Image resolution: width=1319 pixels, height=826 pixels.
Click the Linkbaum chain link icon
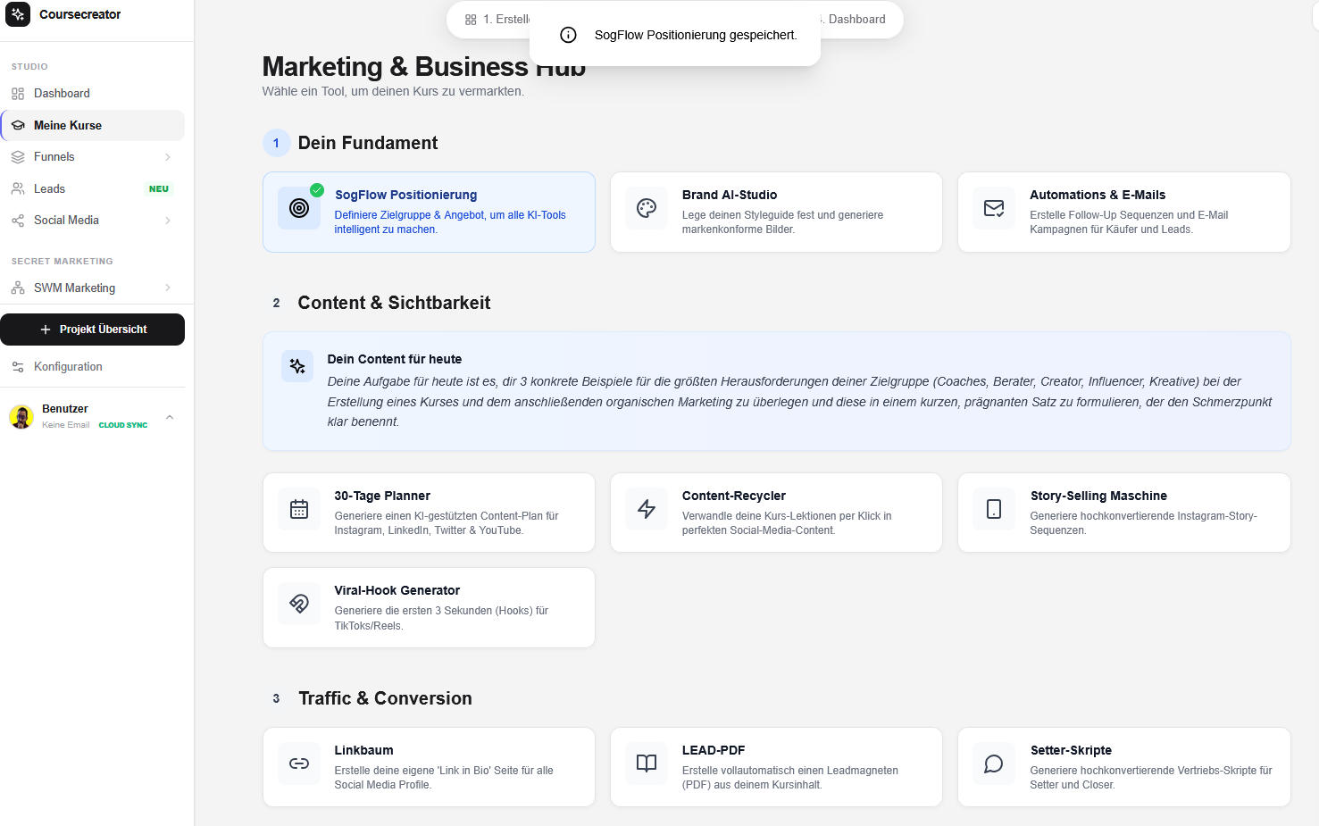click(x=299, y=763)
